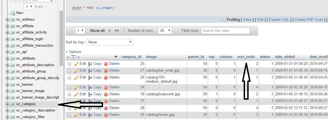
Task: Enable the Profiling checkbox
Action: point(224,19)
